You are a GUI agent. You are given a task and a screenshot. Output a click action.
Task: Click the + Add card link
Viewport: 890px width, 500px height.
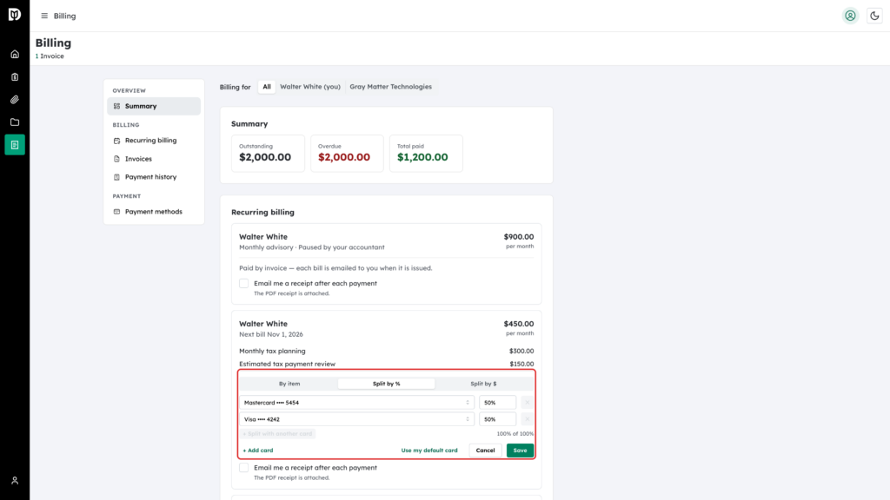coord(257,451)
